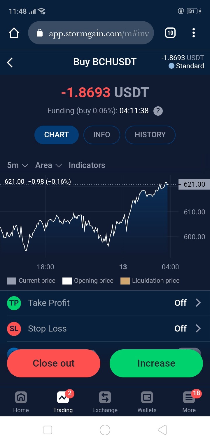Tap the browser home icon
The height and width of the screenshot is (444, 210).
point(14,33)
